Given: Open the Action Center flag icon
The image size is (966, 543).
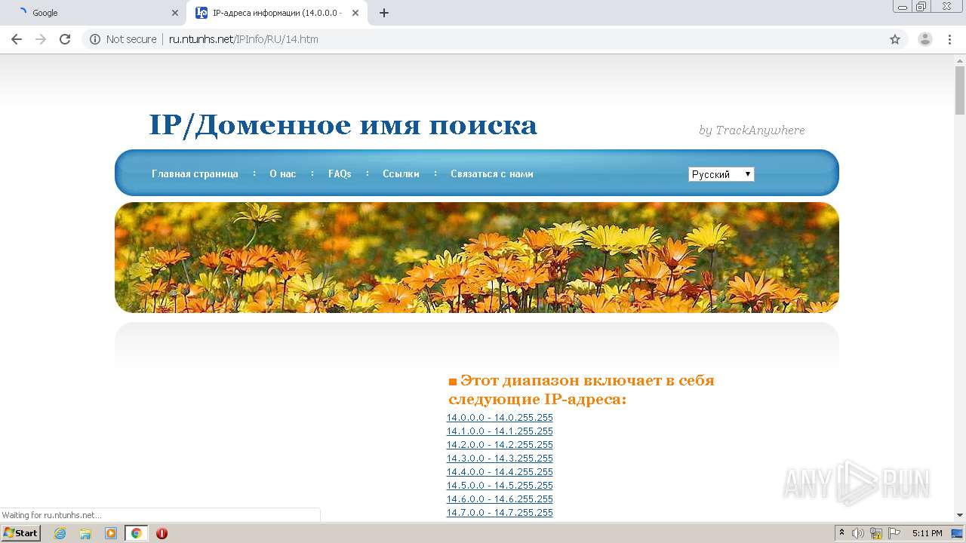Looking at the screenshot, I should pyautogui.click(x=894, y=533).
